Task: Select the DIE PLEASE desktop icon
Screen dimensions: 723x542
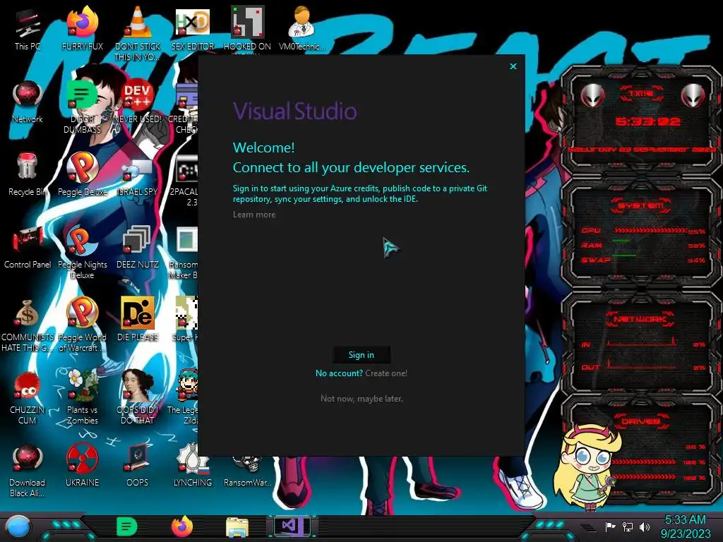Action: [x=138, y=320]
